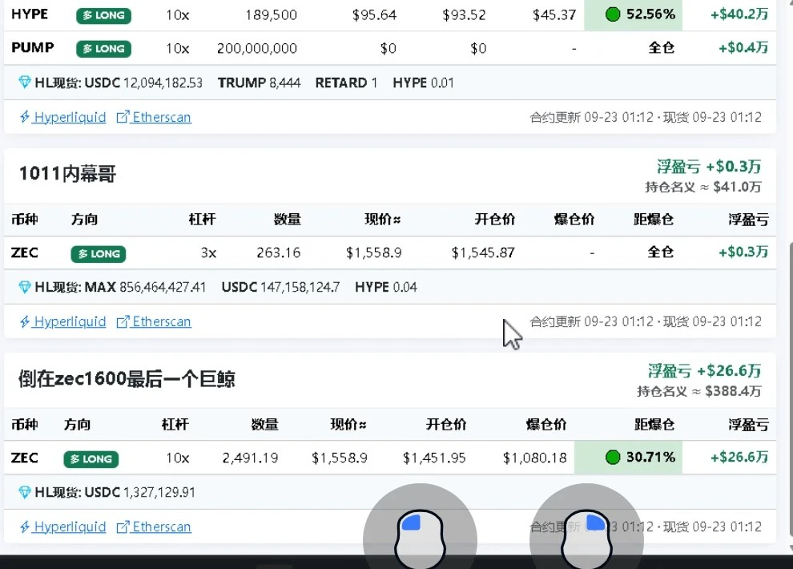Select the 200,000,000 quantity value

coord(257,49)
